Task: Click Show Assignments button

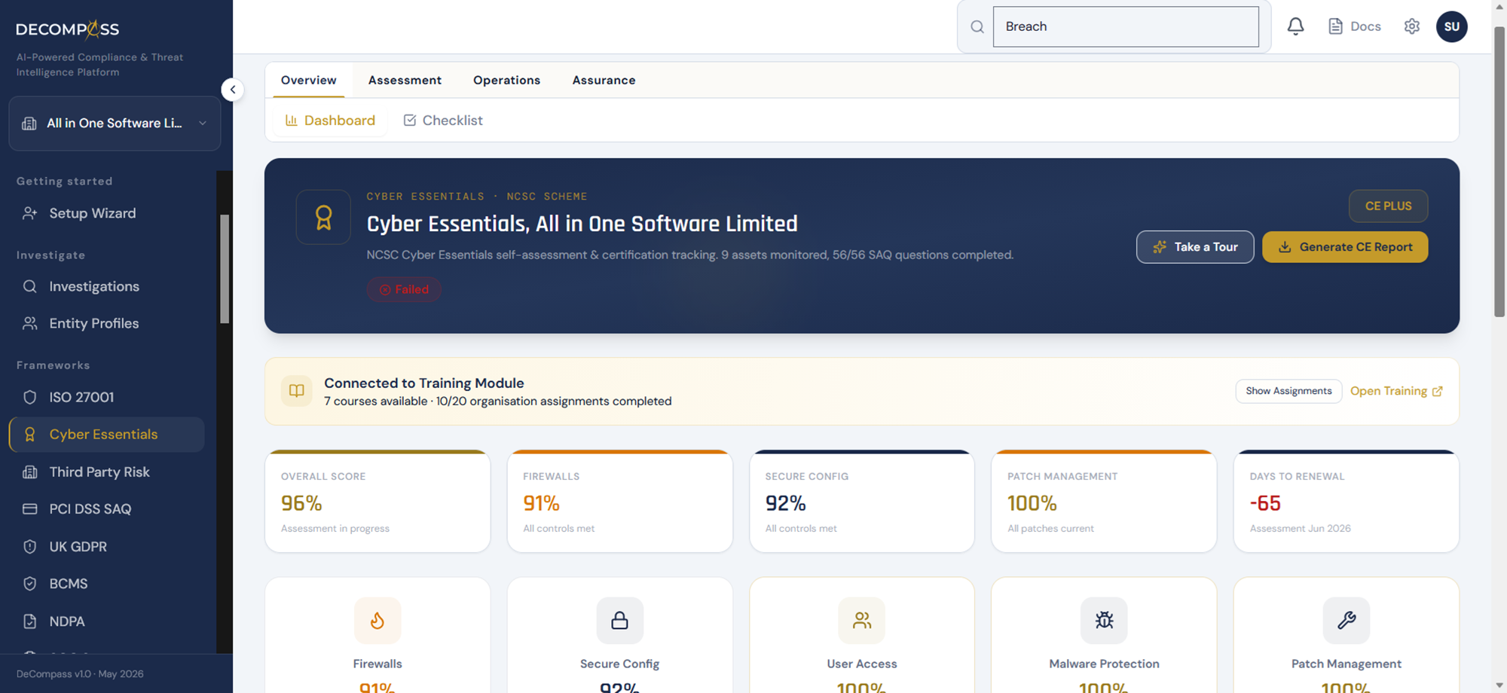Action: (1288, 391)
